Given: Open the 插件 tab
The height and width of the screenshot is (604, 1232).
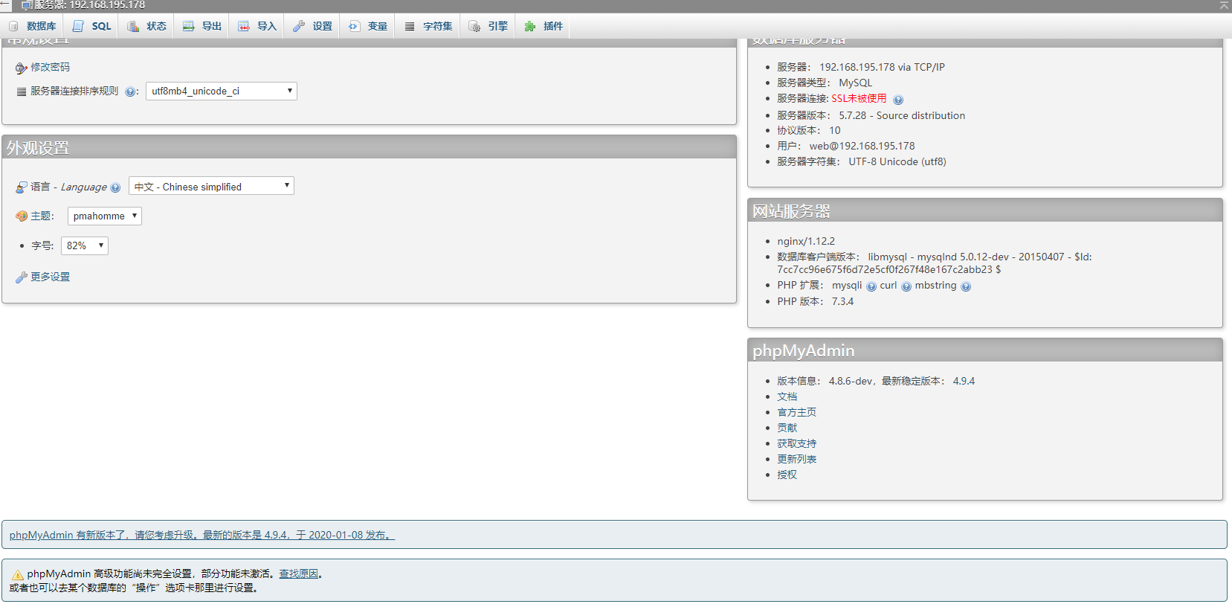Looking at the screenshot, I should (x=544, y=26).
